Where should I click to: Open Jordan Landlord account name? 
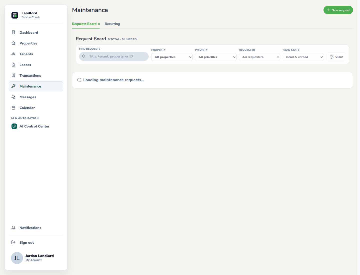point(39,256)
